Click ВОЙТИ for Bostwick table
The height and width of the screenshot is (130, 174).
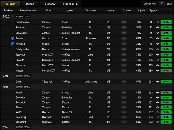click(166, 102)
